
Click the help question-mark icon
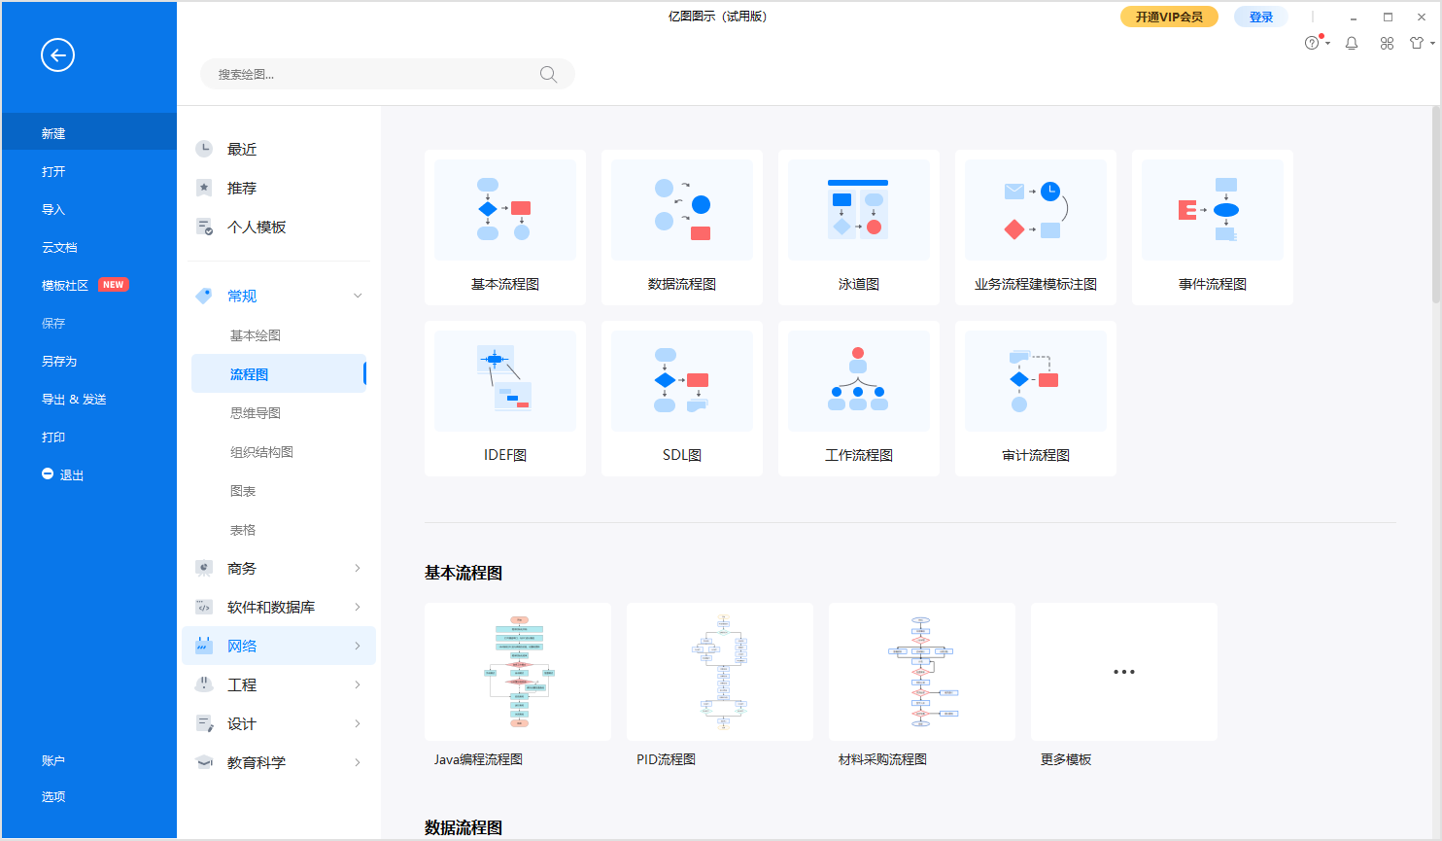(x=1313, y=43)
